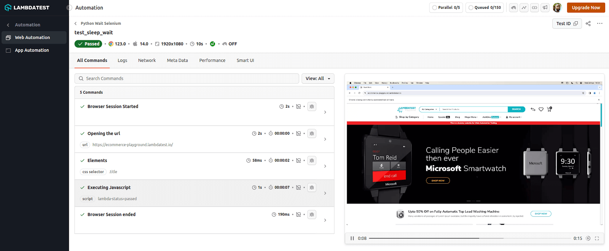This screenshot has height=251, width=609.
Task: Expand the Browser Session Started row chevron
Action: click(325, 112)
